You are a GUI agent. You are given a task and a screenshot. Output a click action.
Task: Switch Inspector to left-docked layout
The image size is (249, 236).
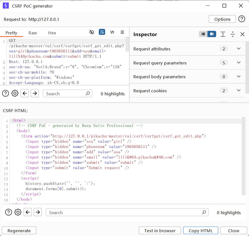pos(203,34)
